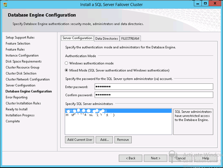This screenshot has height=168, width=223.
Task: Click Cluster Installation Rules step
Action: (x=23, y=103)
